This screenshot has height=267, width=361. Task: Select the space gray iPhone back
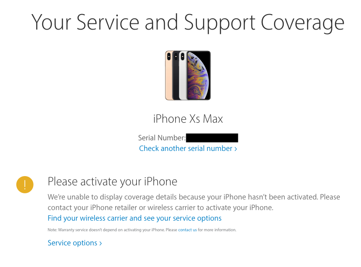pyautogui.click(x=176, y=76)
